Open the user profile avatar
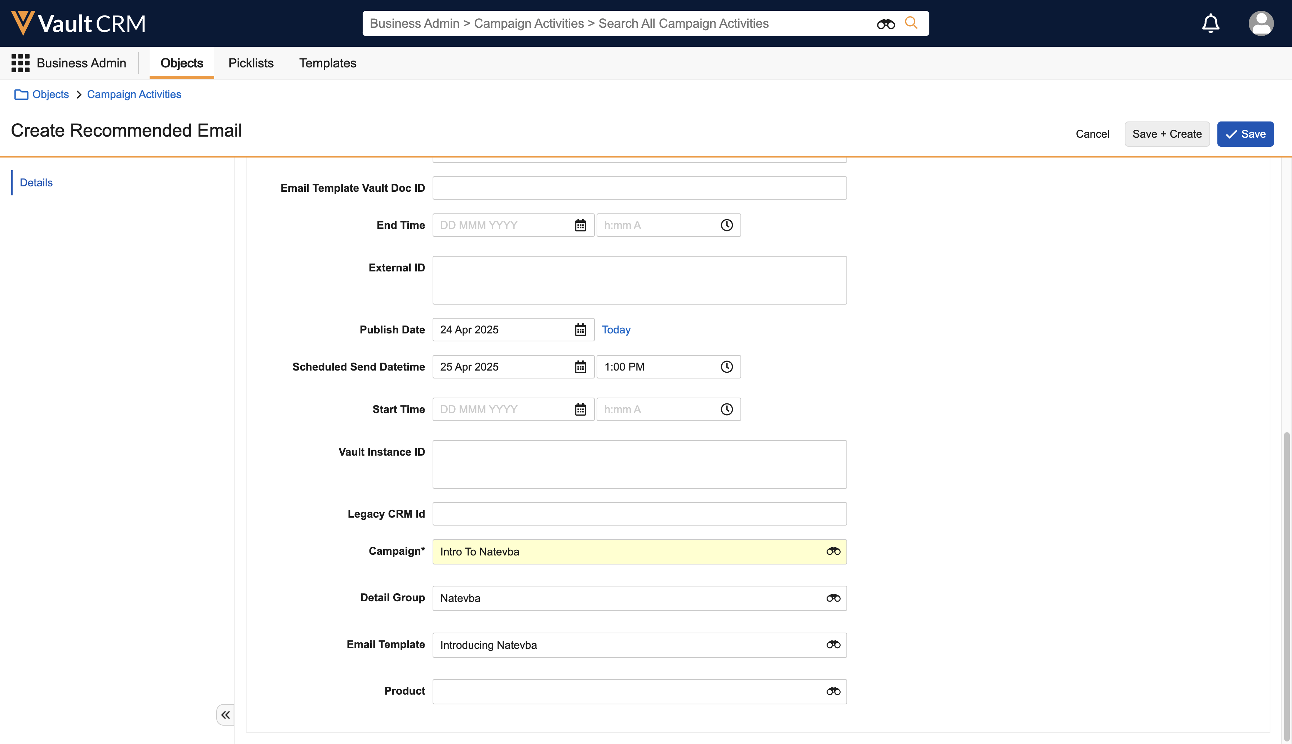1292x744 pixels. [1260, 23]
